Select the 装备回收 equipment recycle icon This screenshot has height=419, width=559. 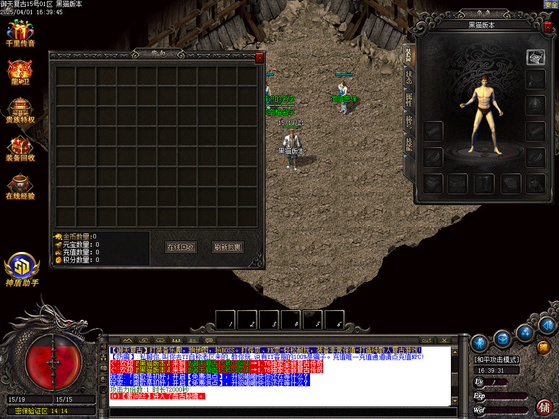20,147
